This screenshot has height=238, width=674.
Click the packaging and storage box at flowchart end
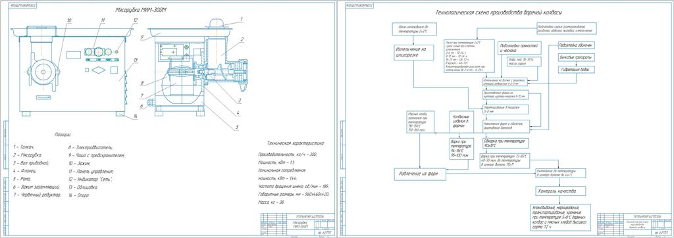(561, 218)
